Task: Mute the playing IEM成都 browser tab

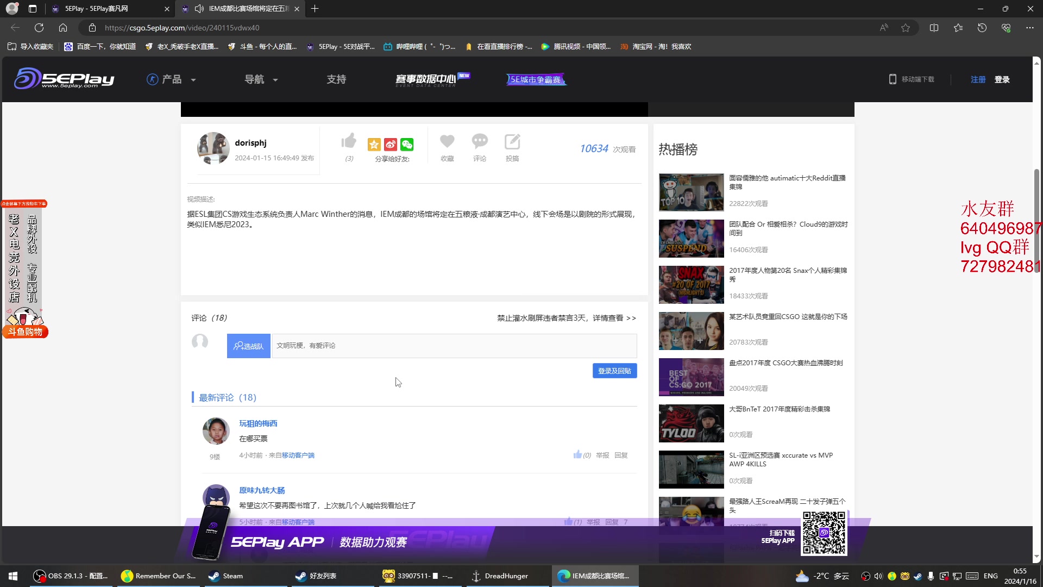Action: click(x=199, y=9)
